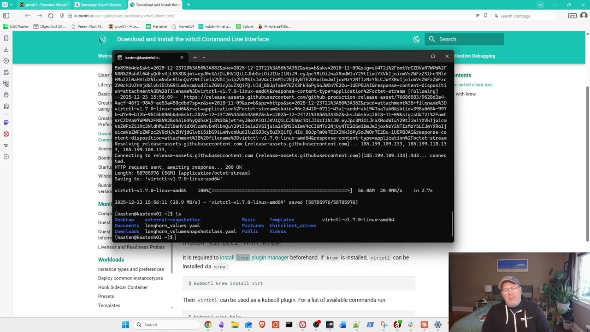The width and height of the screenshot is (590, 332).
Task: Bookmark this page icon in address bar
Action: pyautogui.click(x=485, y=16)
